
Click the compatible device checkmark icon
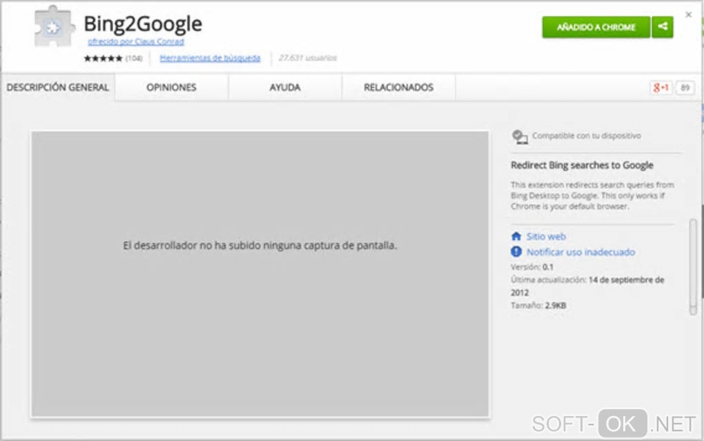tap(520, 137)
